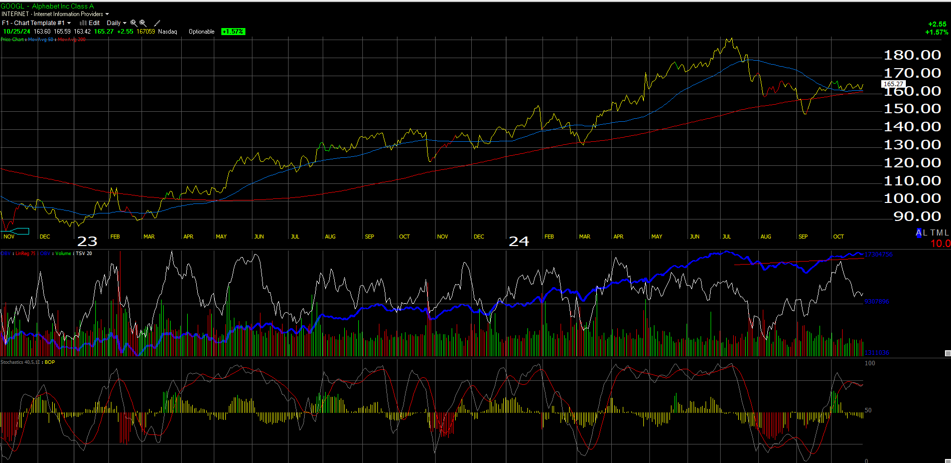Screen dimensions: 951x463
Task: Click the Edit chart template button
Action: click(x=94, y=23)
